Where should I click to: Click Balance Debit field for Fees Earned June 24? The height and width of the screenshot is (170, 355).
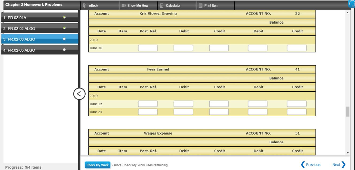pyautogui.click(x=258, y=112)
